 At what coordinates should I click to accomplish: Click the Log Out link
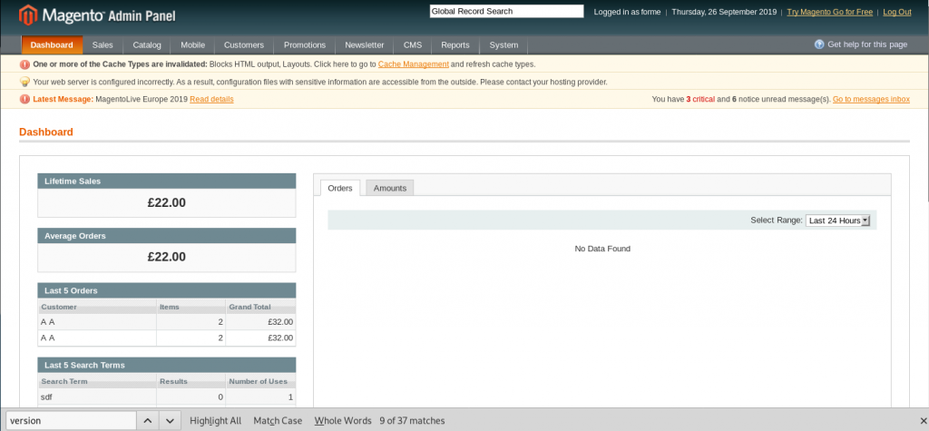pos(897,12)
